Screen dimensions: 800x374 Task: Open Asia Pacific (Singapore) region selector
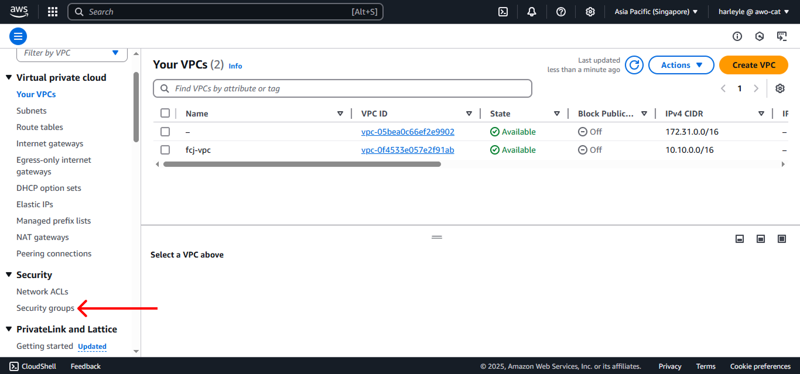point(656,12)
